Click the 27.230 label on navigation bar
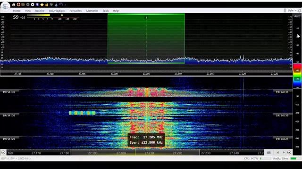 coord(206,153)
